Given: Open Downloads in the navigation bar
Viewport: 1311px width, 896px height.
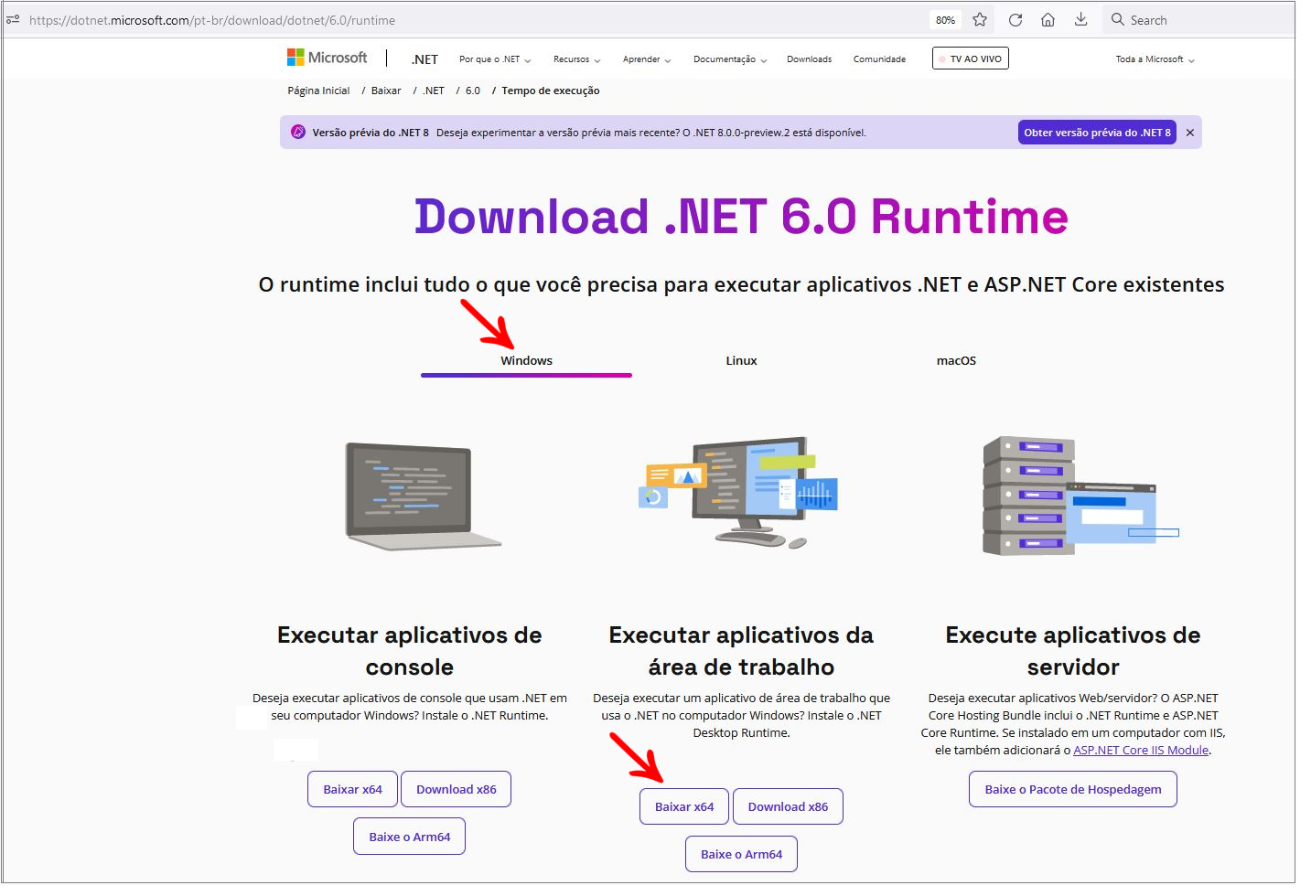Looking at the screenshot, I should click(809, 59).
